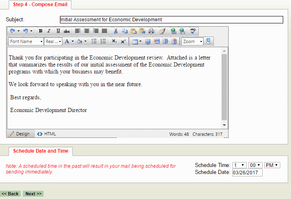Click the Cut scissors icon
This screenshot has width=291, height=199.
tap(116, 31)
